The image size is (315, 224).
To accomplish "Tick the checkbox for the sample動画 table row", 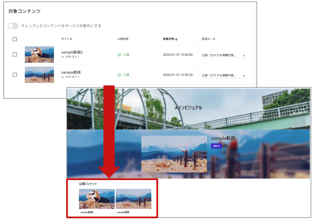I will (15, 75).
